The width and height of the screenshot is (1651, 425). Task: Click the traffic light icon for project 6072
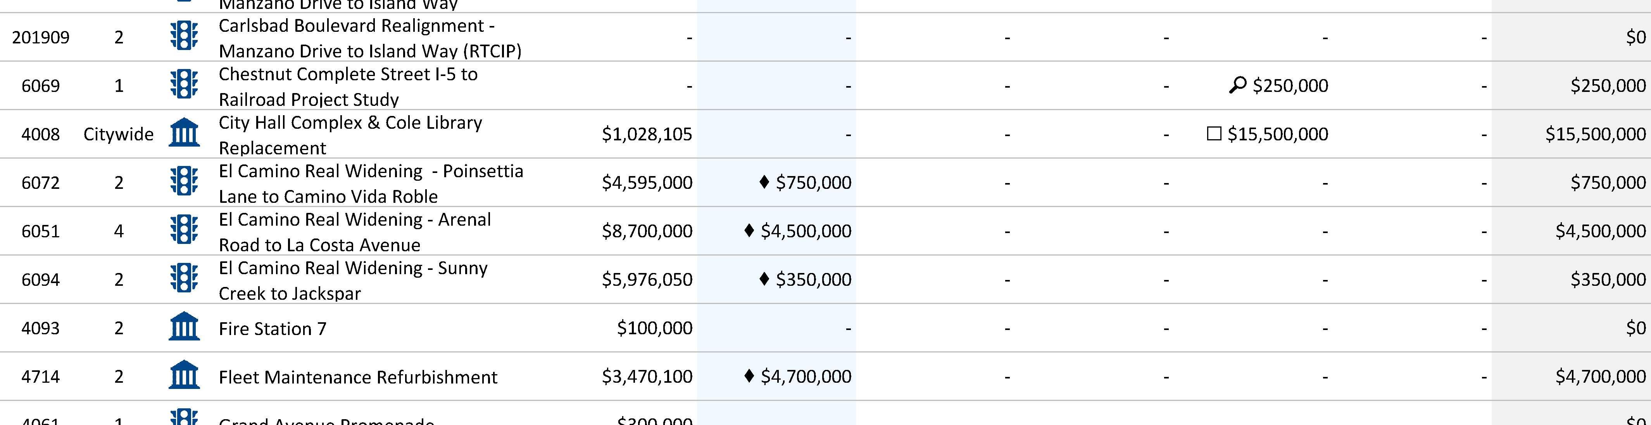(184, 181)
